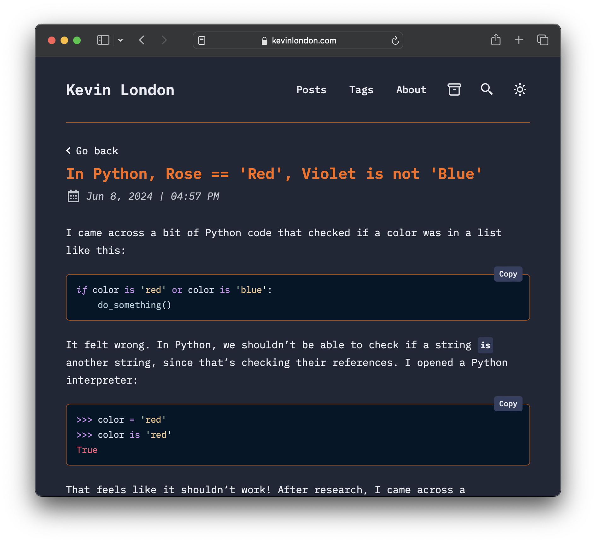Expand the sidebar tab group dropdown arrow
The image size is (596, 543).
point(120,40)
